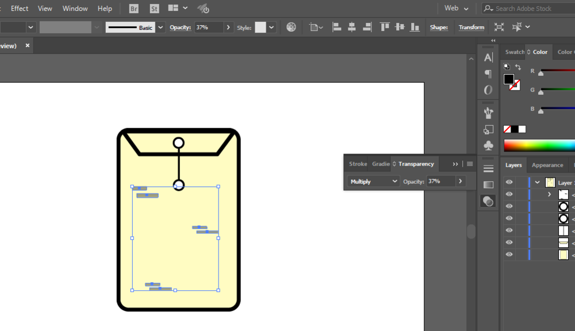This screenshot has width=575, height=331.
Task: Switch to the Appearance tab
Action: 547,165
